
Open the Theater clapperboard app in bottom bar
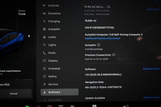61,106
